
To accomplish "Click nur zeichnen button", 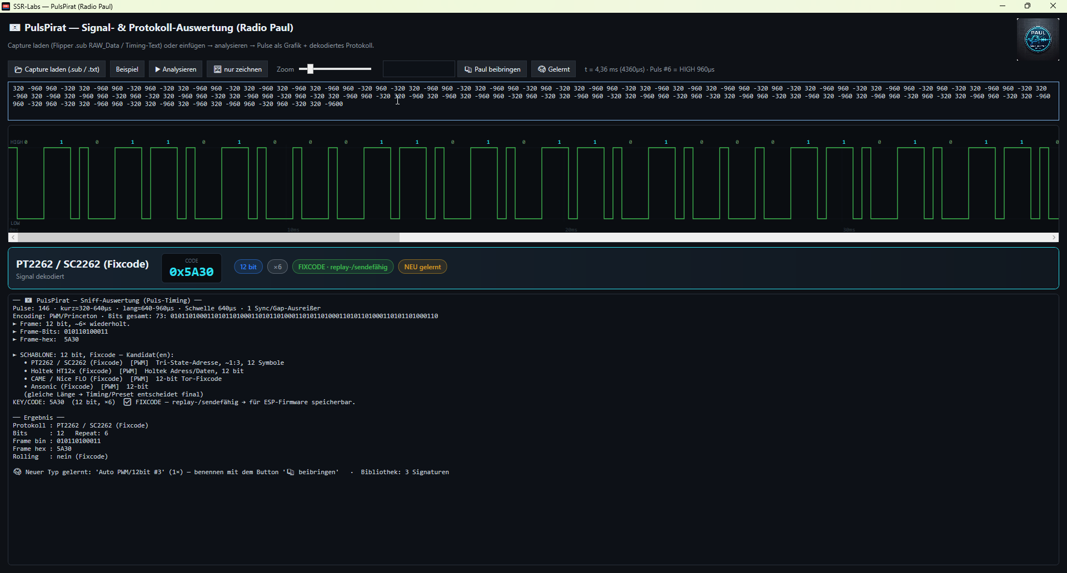I will [x=237, y=69].
